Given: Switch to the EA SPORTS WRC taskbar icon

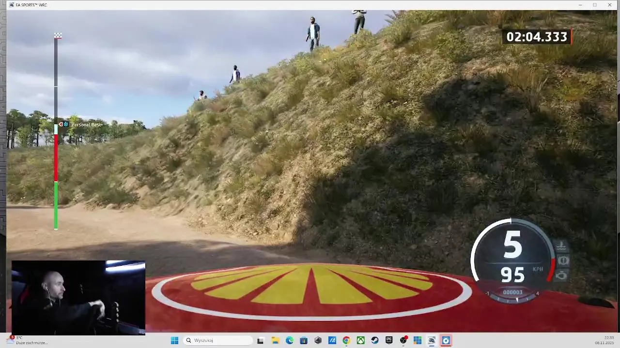Looking at the screenshot, I should click(x=432, y=340).
